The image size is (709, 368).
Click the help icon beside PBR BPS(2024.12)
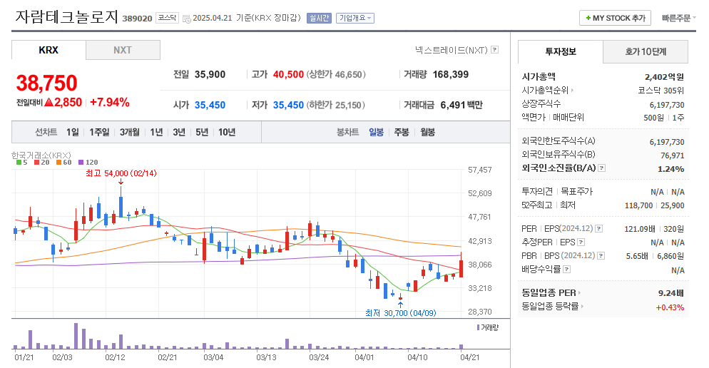pyautogui.click(x=601, y=256)
